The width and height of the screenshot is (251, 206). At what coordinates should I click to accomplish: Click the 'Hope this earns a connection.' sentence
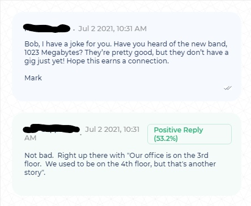tap(118, 61)
